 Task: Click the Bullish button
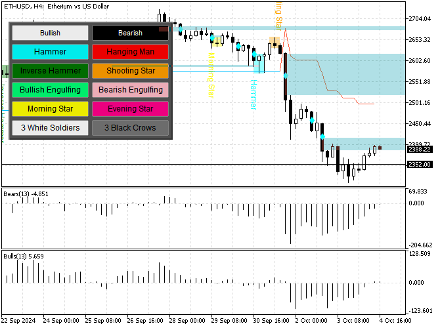click(50, 33)
